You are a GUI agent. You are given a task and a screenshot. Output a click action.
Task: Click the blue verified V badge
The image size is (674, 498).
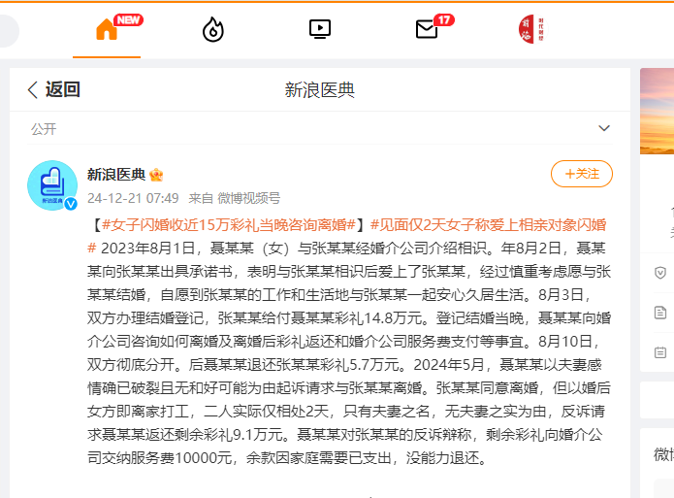pyautogui.click(x=71, y=204)
